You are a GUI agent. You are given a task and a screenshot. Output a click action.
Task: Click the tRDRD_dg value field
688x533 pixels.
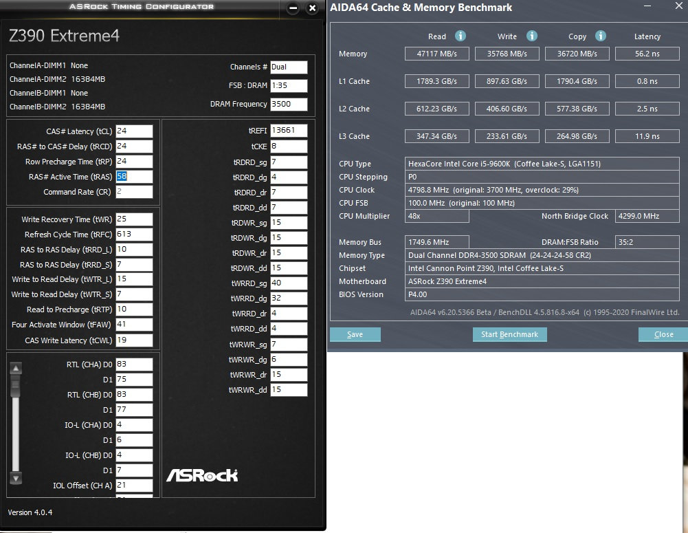tap(289, 177)
